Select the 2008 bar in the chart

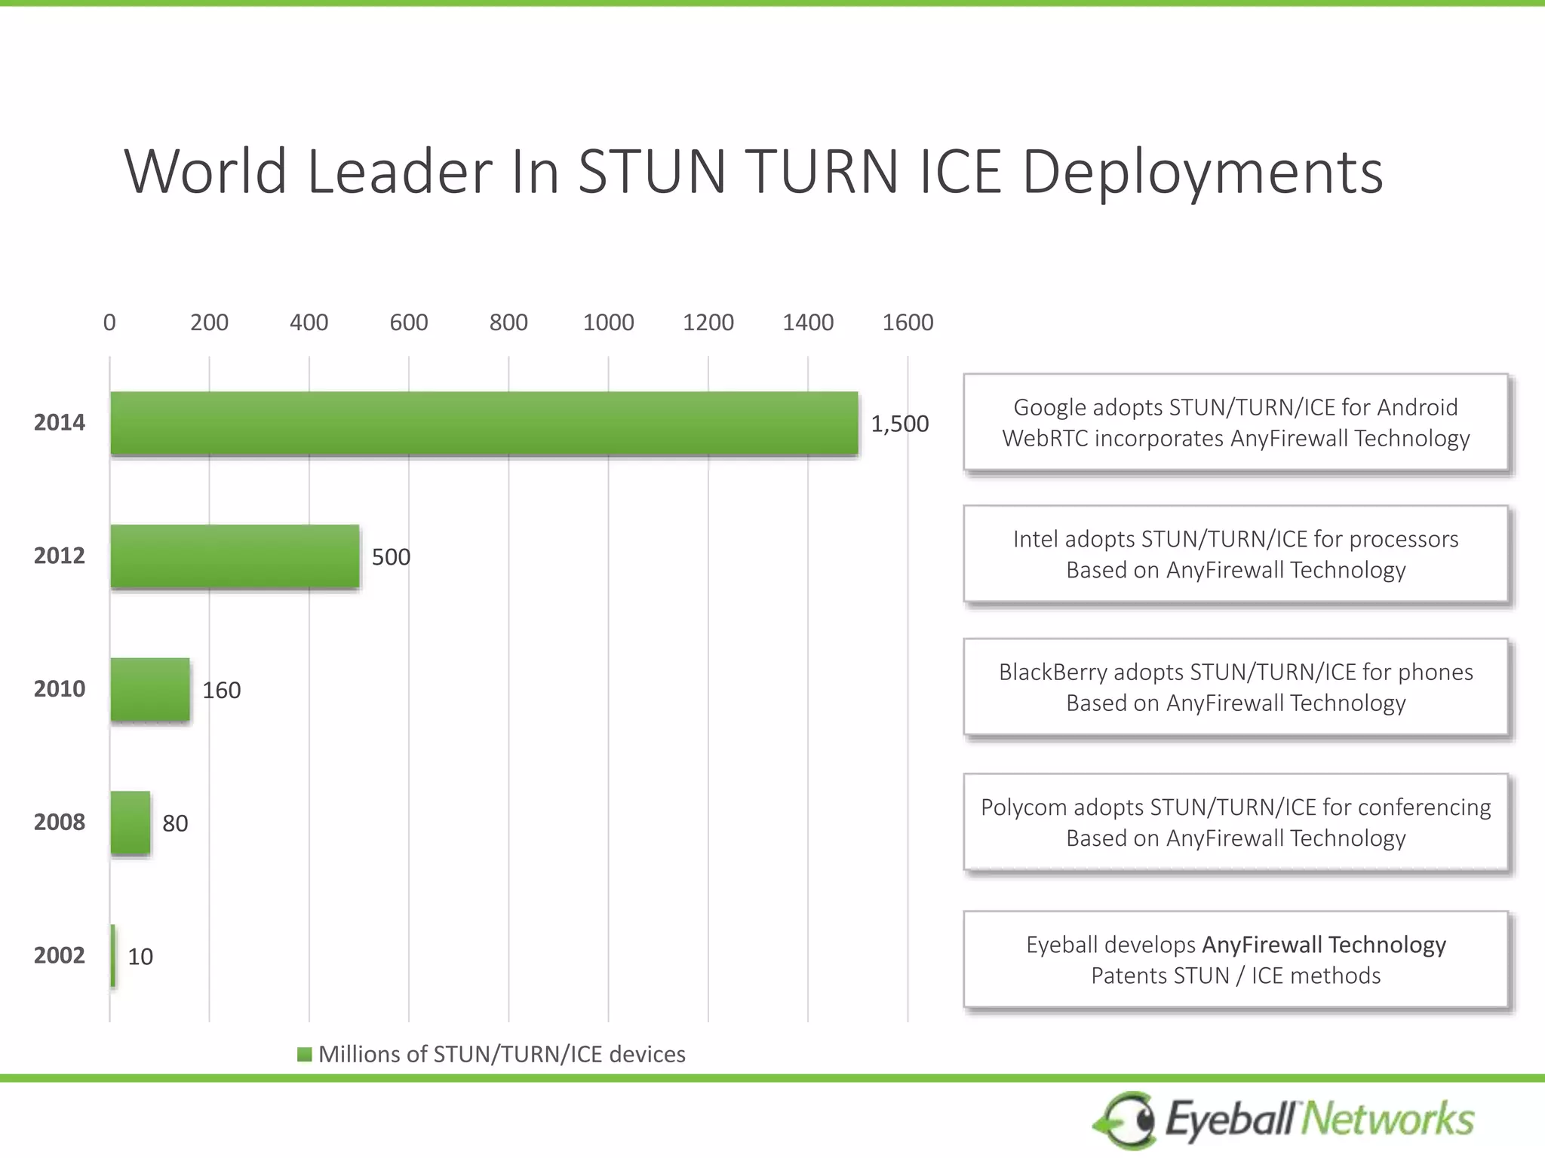131,823
